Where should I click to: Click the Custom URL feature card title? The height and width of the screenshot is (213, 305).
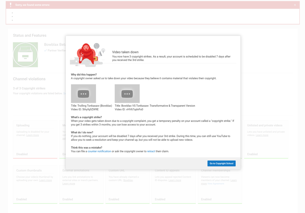pyautogui.click(x=117, y=170)
